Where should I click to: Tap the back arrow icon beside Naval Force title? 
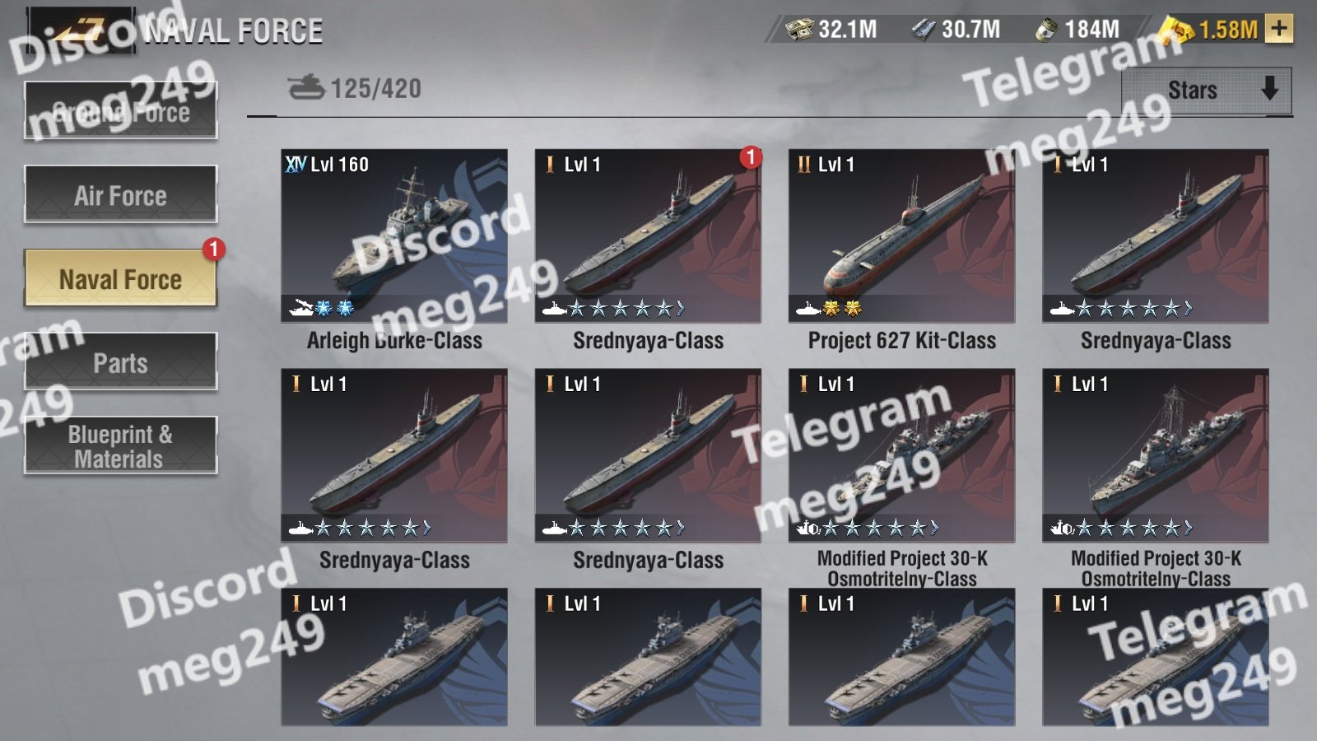coord(81,30)
